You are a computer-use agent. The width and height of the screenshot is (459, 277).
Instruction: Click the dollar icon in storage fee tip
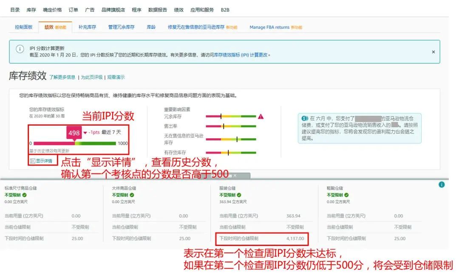tap(305, 118)
